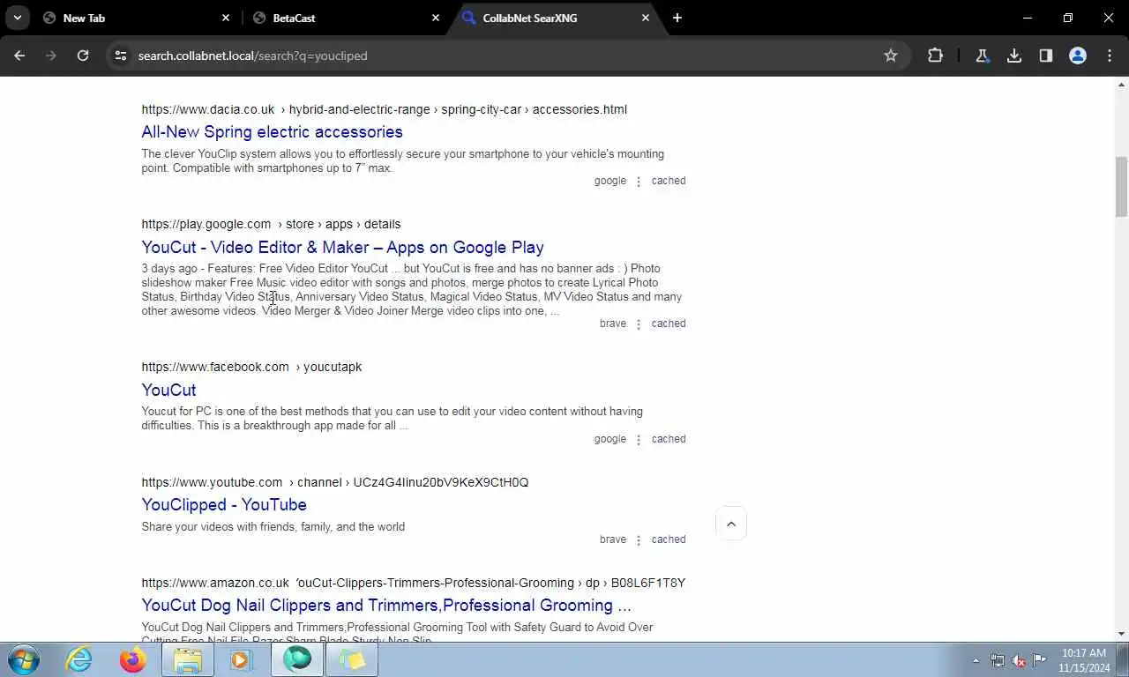This screenshot has height=677, width=1129.
Task: Open the media player taskbar icon
Action: [242, 659]
